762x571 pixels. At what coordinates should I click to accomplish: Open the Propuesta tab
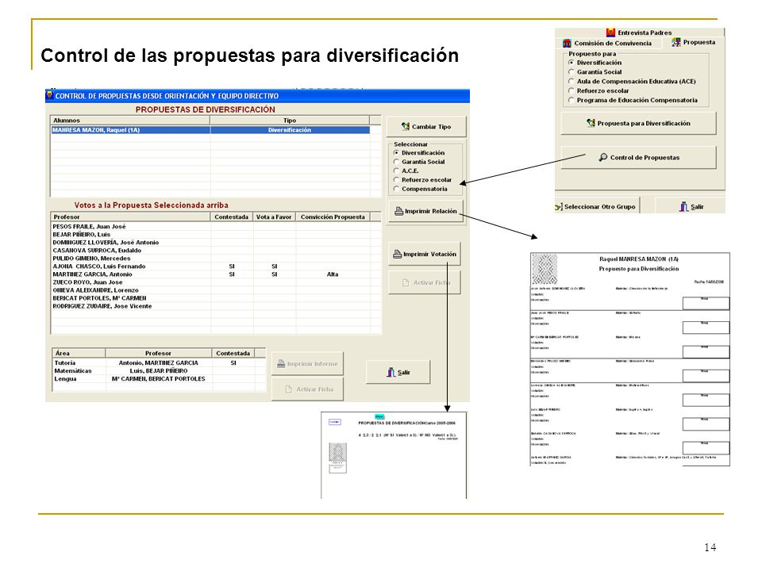coord(694,42)
